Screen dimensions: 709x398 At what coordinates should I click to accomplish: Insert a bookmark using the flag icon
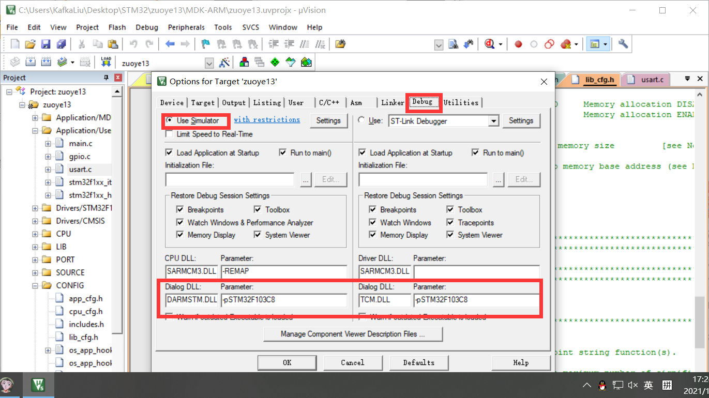tap(206, 44)
